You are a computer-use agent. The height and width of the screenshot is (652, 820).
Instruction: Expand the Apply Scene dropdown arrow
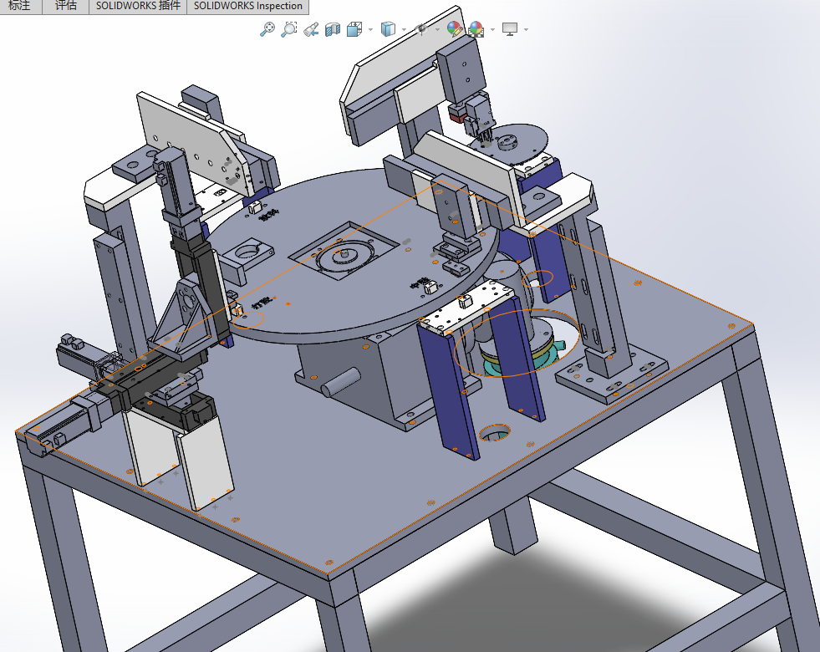[492, 30]
